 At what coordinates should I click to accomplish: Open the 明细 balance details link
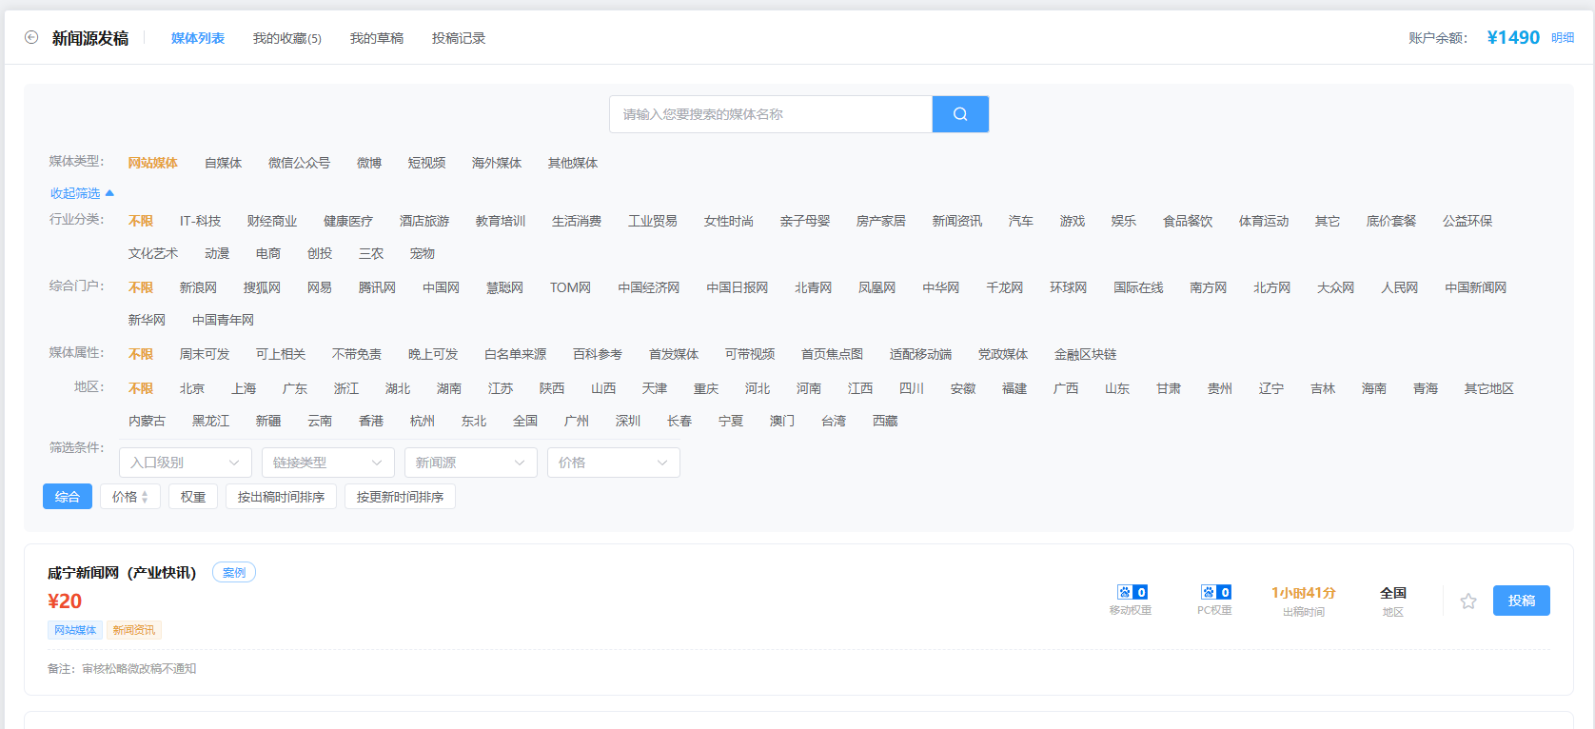click(1563, 38)
